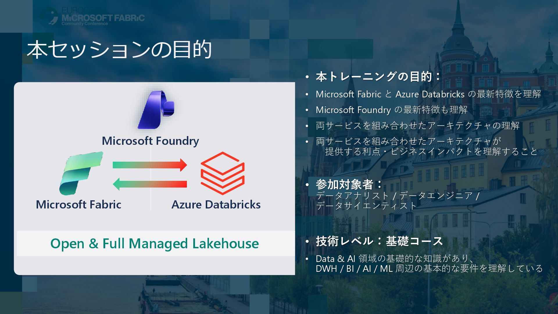Click the right-pointing gradient arrow
The width and height of the screenshot is (558, 314).
pyautogui.click(x=150, y=165)
